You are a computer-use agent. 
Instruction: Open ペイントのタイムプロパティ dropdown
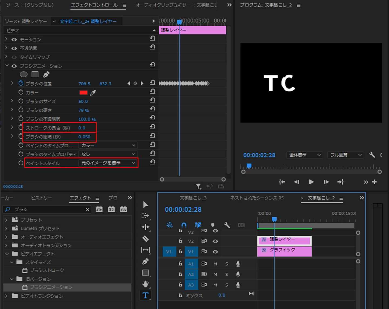point(108,145)
